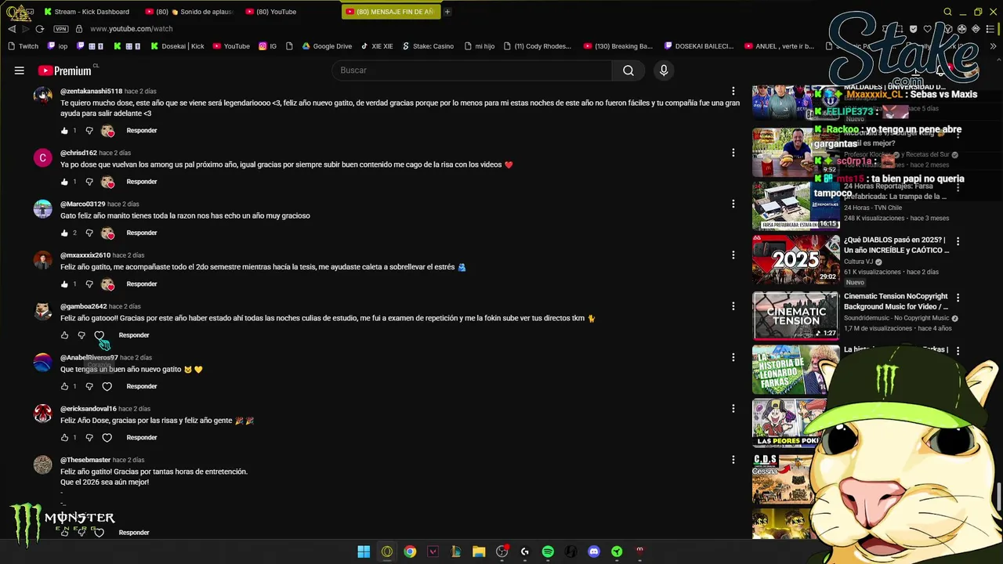
Task: Open the Dosekai | Kick bookmark
Action: (176, 46)
